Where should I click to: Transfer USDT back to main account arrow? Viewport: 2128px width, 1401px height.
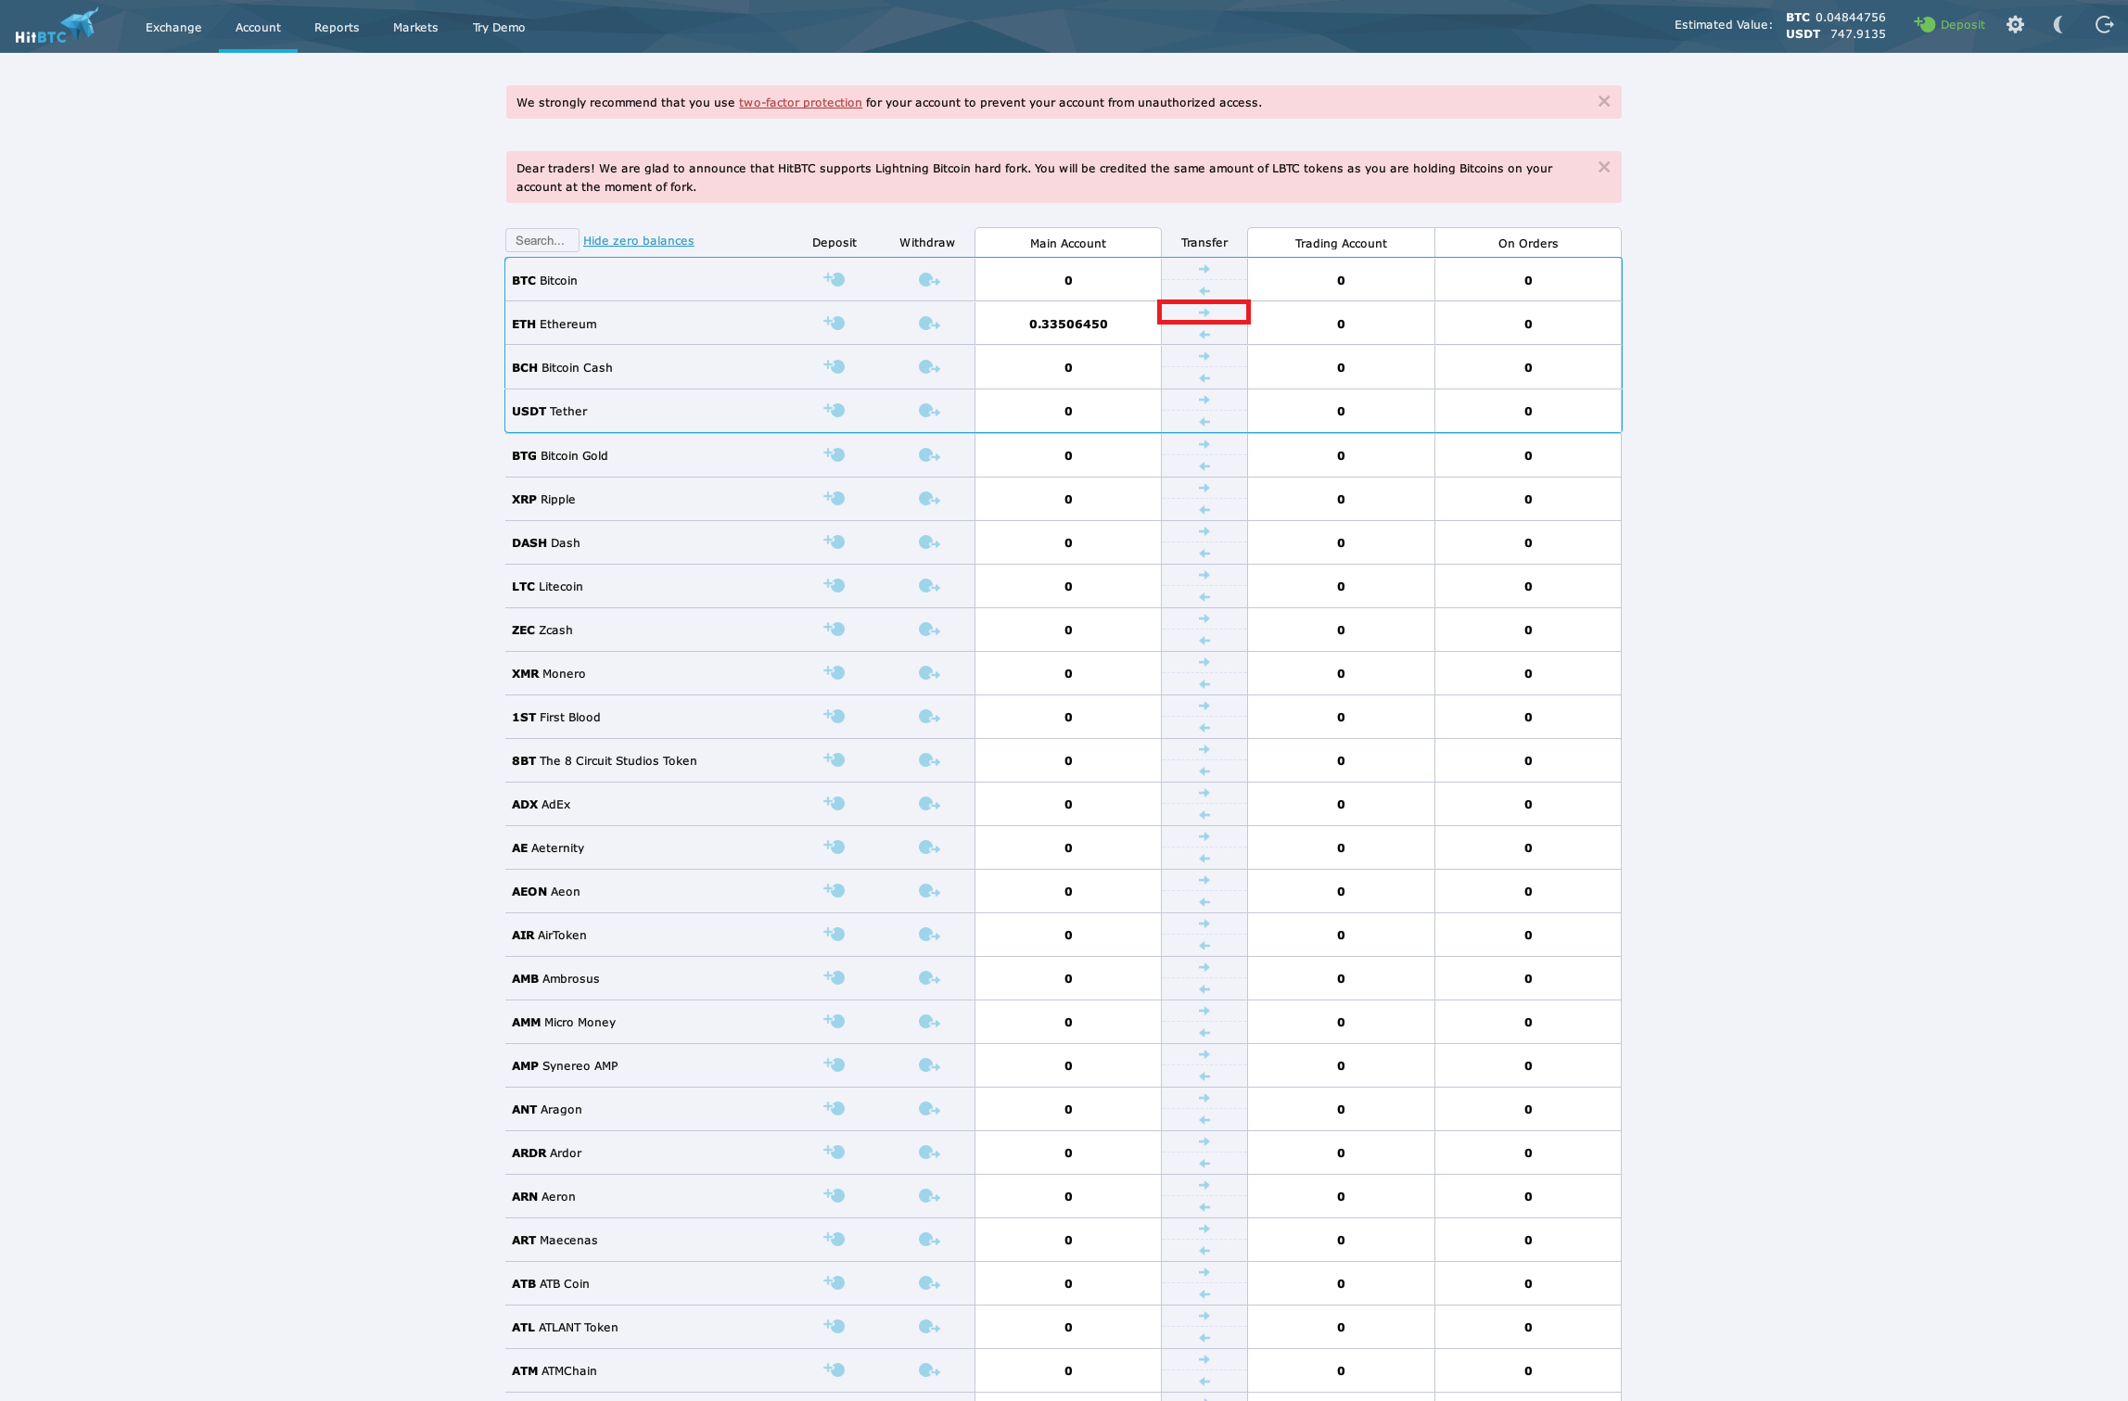1204,422
